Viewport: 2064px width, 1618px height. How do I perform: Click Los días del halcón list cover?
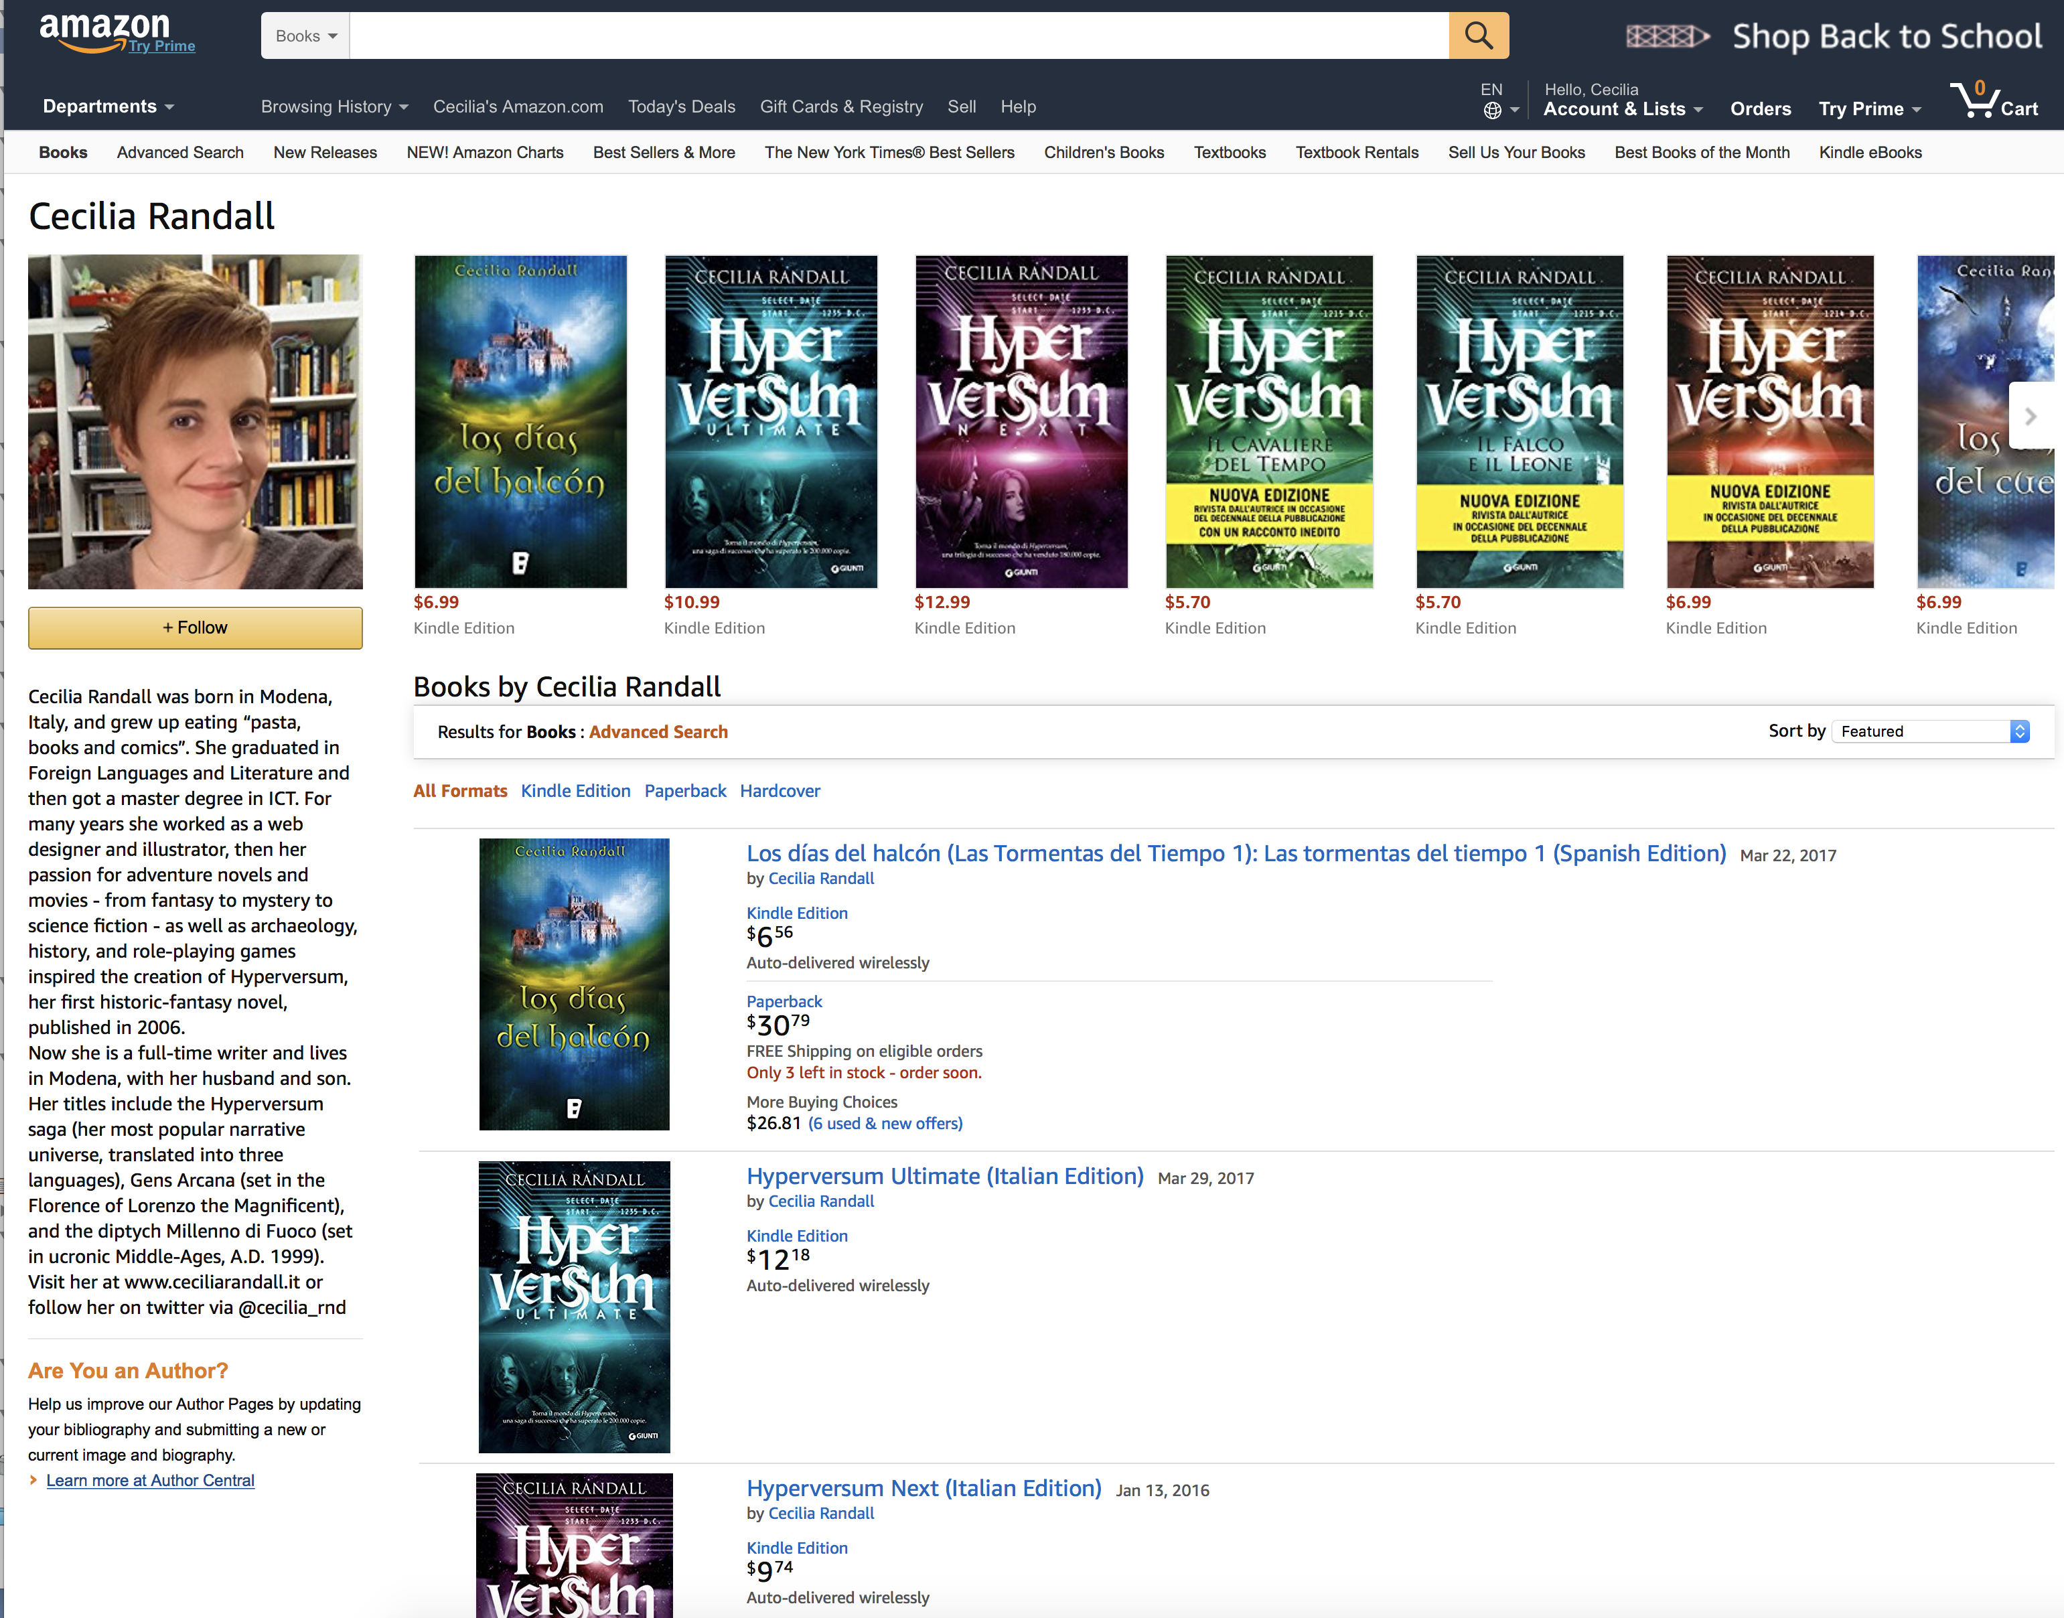pos(574,984)
